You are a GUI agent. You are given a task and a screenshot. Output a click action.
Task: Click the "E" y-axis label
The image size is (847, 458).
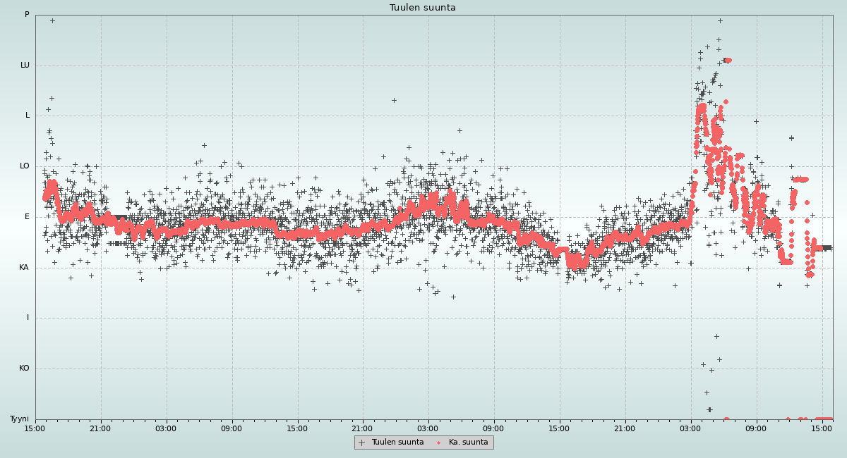click(x=28, y=217)
